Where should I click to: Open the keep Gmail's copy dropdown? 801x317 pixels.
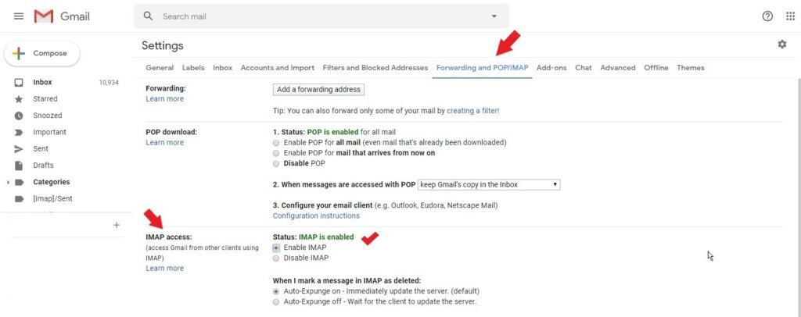pos(489,184)
